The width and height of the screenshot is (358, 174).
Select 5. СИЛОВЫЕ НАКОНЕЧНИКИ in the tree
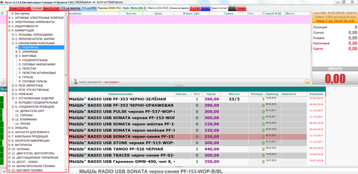pos(37,64)
